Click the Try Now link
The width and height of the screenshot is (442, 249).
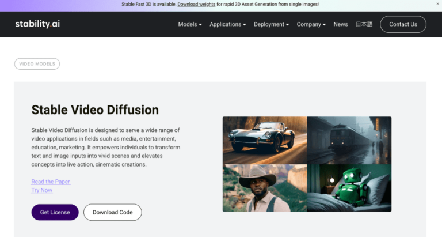pyautogui.click(x=41, y=190)
